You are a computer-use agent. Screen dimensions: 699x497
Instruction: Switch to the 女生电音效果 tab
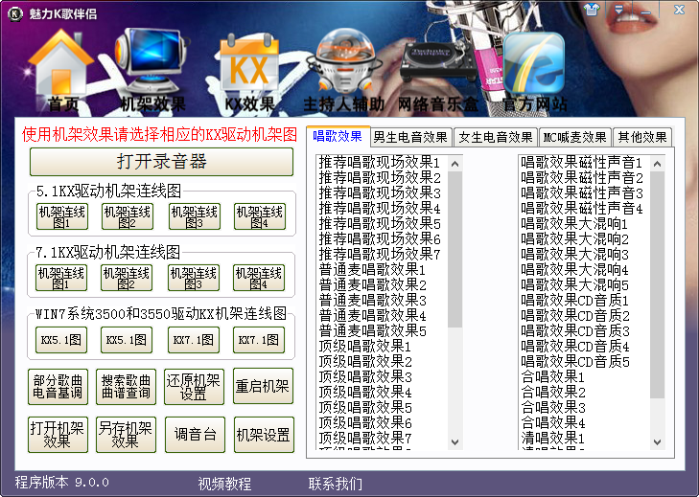click(496, 137)
